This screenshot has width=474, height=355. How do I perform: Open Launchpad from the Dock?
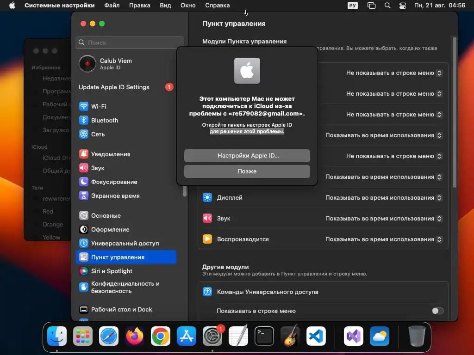[x=83, y=336]
